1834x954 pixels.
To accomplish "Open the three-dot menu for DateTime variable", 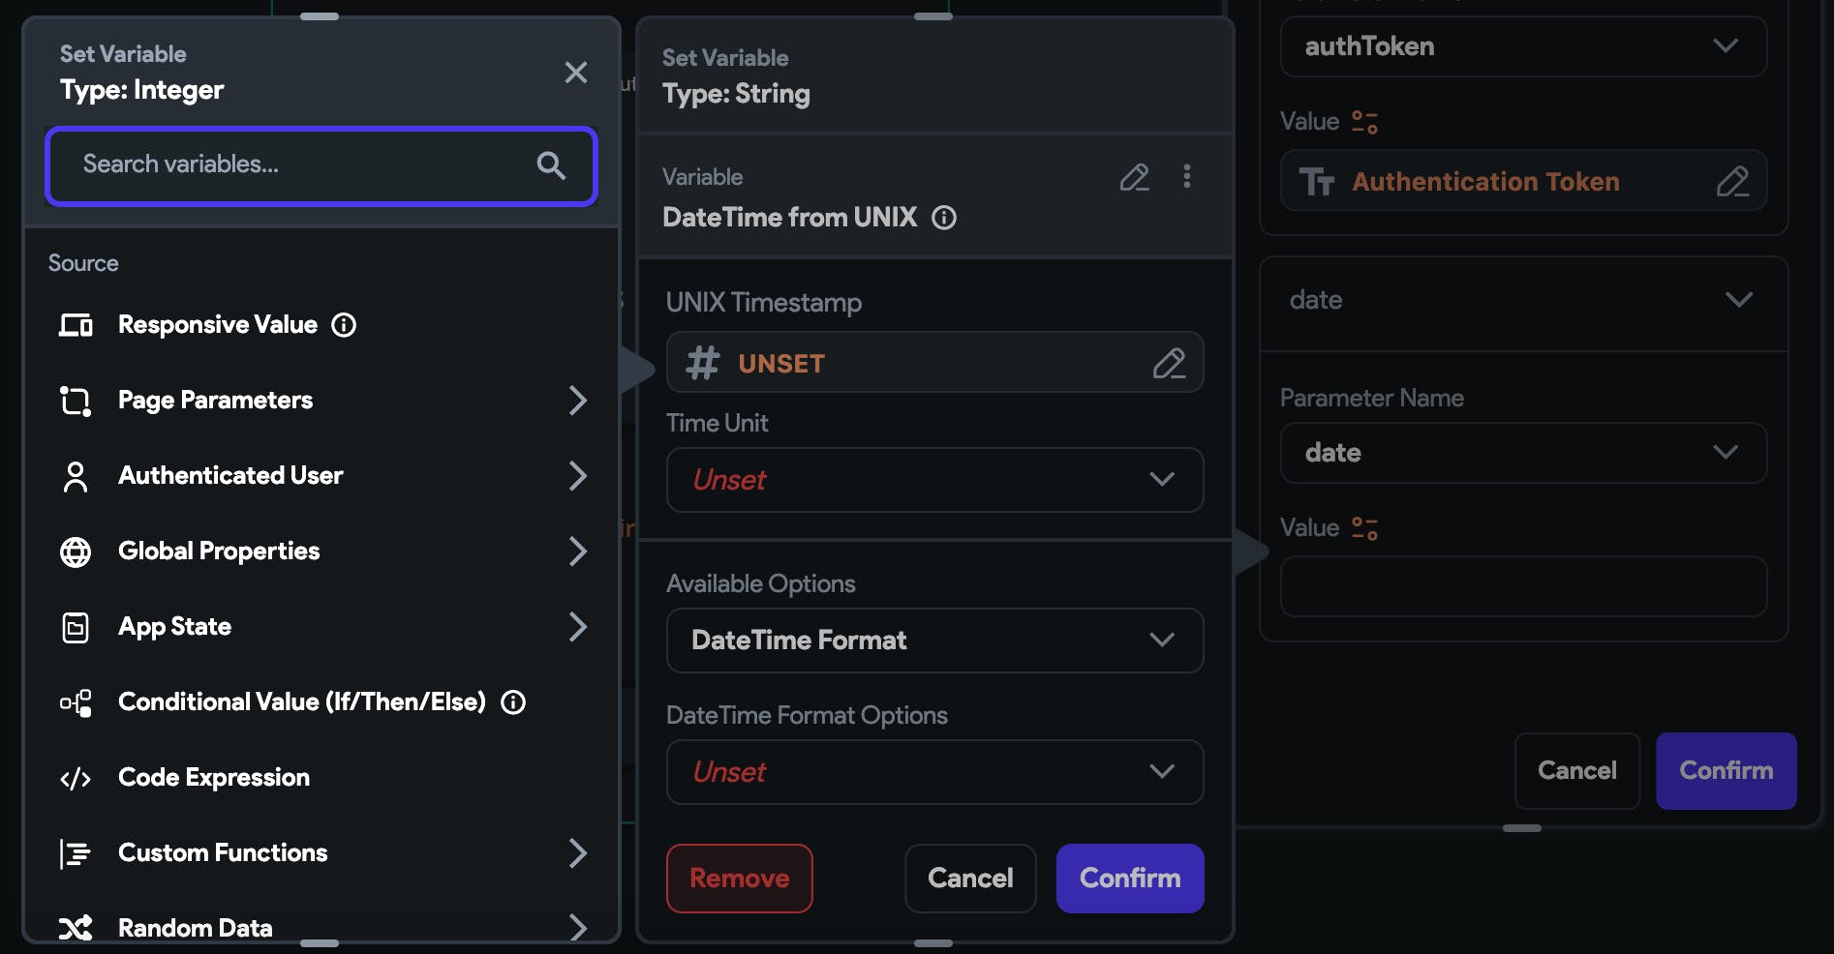I will pyautogui.click(x=1186, y=176).
